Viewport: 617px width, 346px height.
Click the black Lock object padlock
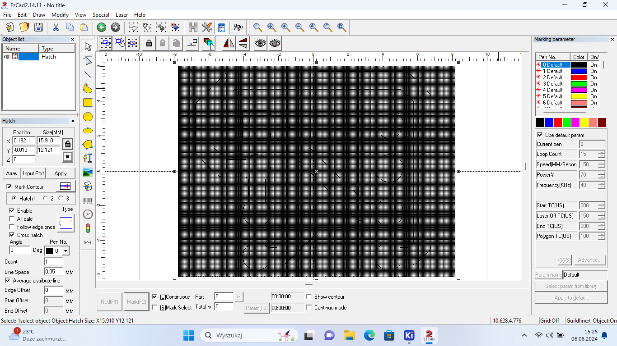tap(149, 43)
